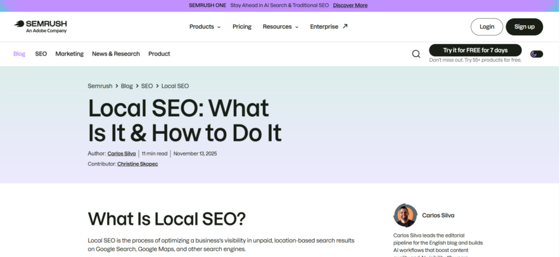Click the SEMRUSH ONE banner label
The height and width of the screenshot is (257, 560).
click(x=208, y=5)
